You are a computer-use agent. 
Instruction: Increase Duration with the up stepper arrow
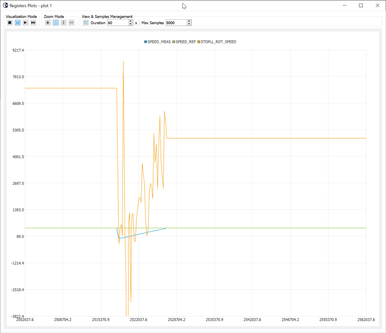(x=131, y=21)
